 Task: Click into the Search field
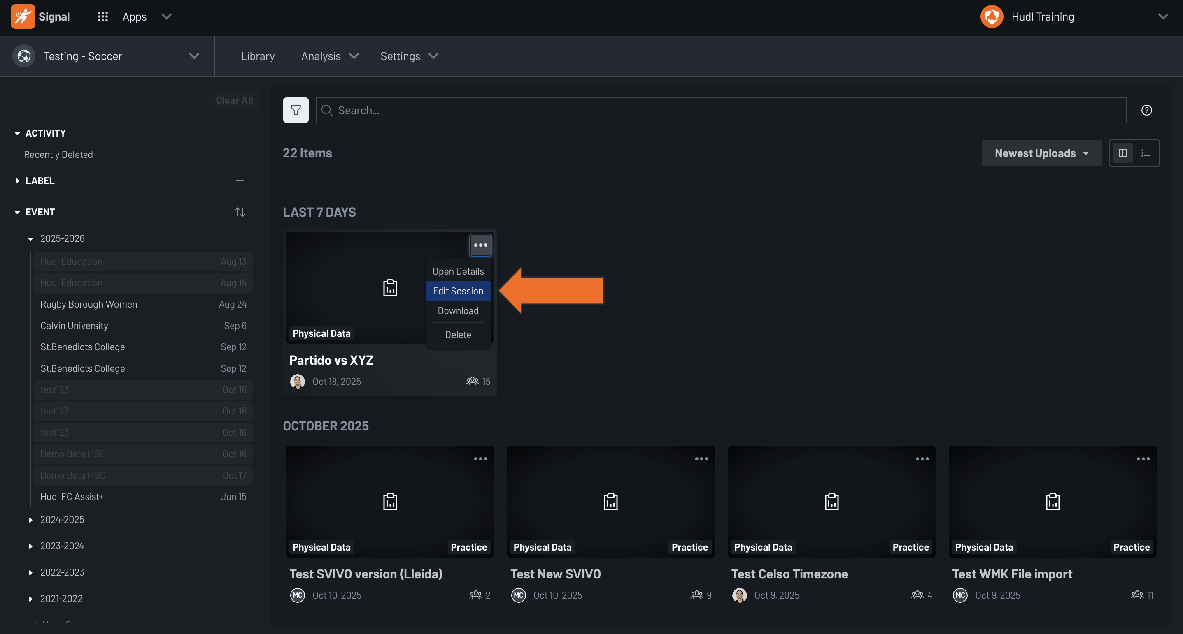721,110
